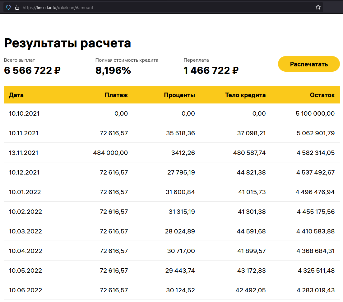This screenshot has width=343, height=302.
Task: Click the Остаток column header
Action: click(x=322, y=95)
